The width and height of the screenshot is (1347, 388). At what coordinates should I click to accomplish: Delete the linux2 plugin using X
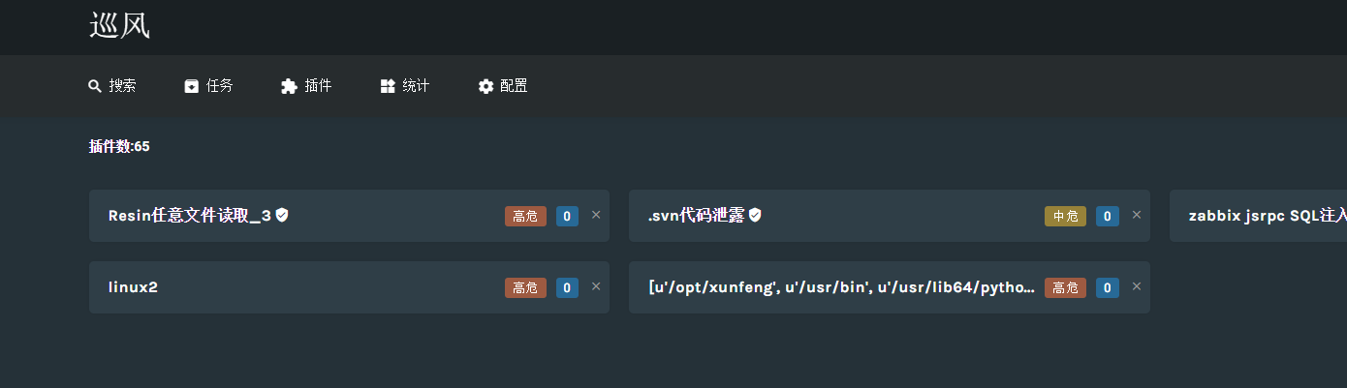click(596, 286)
